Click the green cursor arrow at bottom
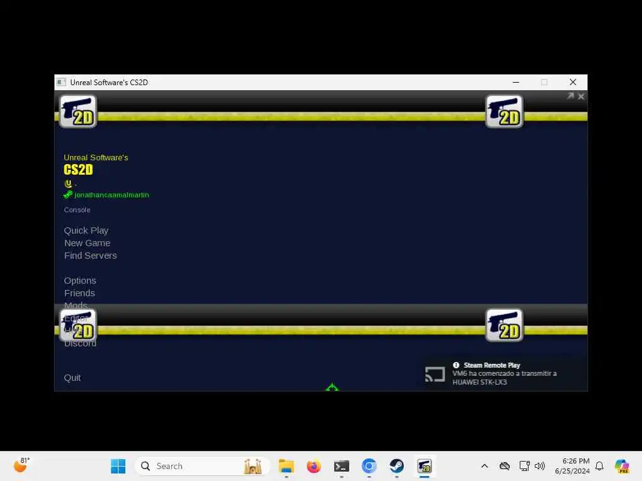The height and width of the screenshot is (481, 642). click(x=332, y=387)
